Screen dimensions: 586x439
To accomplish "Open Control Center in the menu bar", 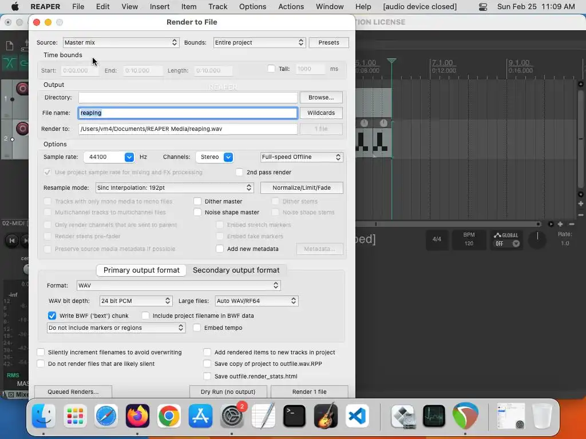I will pos(483,7).
